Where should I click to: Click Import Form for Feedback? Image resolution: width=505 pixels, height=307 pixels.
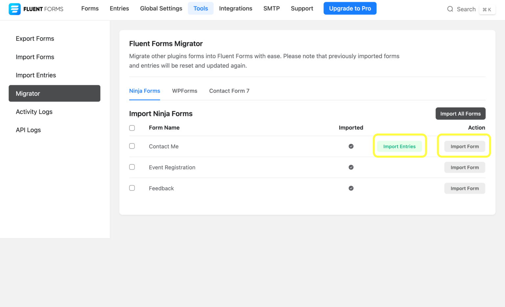(x=465, y=188)
